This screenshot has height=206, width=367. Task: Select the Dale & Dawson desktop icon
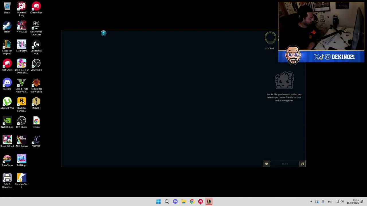7,181
